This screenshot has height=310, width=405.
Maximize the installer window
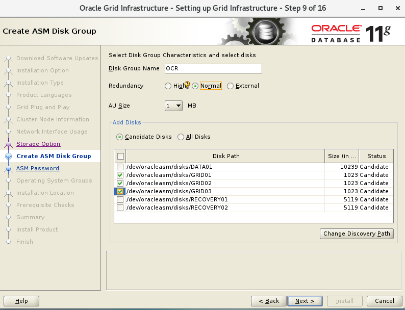[x=381, y=8]
